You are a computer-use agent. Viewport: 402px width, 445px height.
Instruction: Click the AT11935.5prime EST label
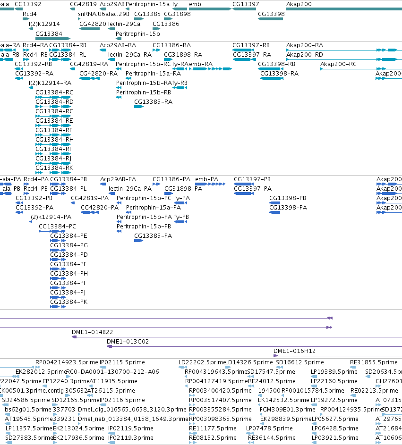coord(113,381)
